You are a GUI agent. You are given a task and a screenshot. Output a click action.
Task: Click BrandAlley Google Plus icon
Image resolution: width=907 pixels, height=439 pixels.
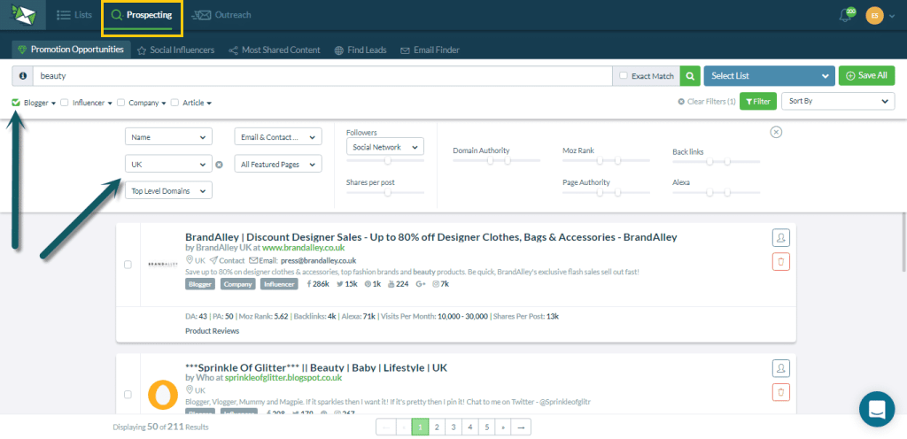coord(421,283)
